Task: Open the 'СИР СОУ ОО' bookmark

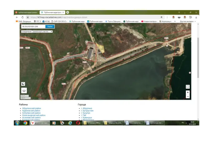Action: pos(59,21)
